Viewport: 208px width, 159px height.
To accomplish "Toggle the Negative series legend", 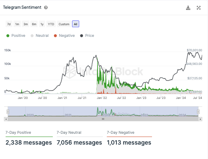I will click(x=64, y=36).
